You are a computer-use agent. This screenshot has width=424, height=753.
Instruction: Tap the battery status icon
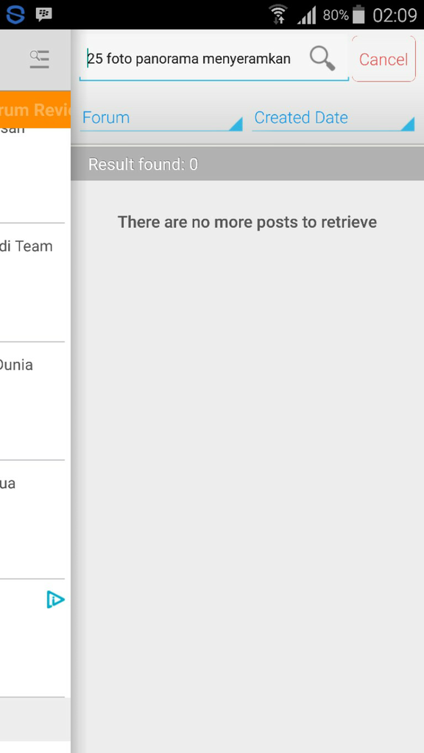(x=358, y=15)
